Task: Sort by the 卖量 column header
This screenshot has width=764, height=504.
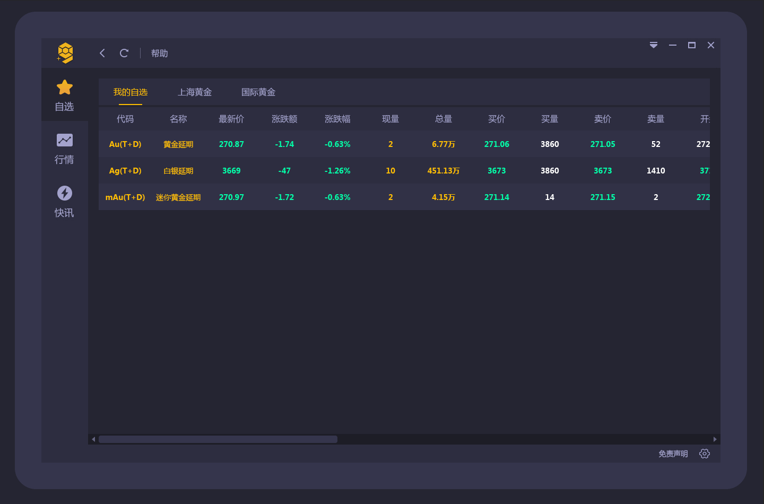Action: click(656, 119)
